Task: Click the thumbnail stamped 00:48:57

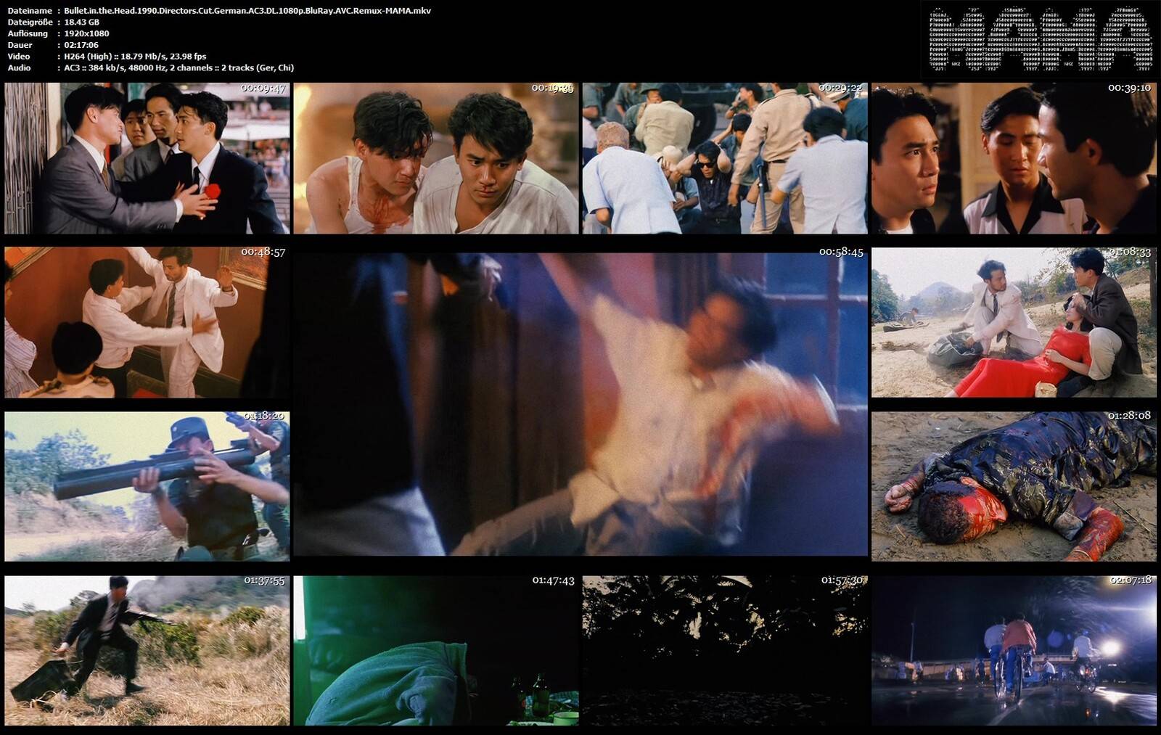Action: tap(147, 322)
